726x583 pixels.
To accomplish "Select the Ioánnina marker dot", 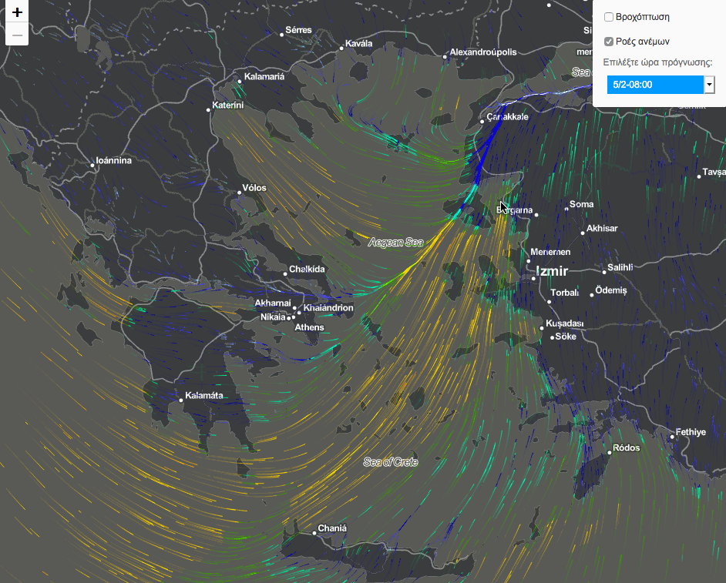I will 92,165.
